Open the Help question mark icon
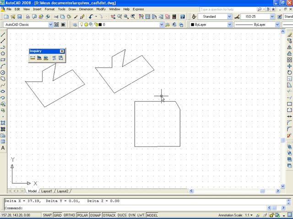 [x=183, y=17]
